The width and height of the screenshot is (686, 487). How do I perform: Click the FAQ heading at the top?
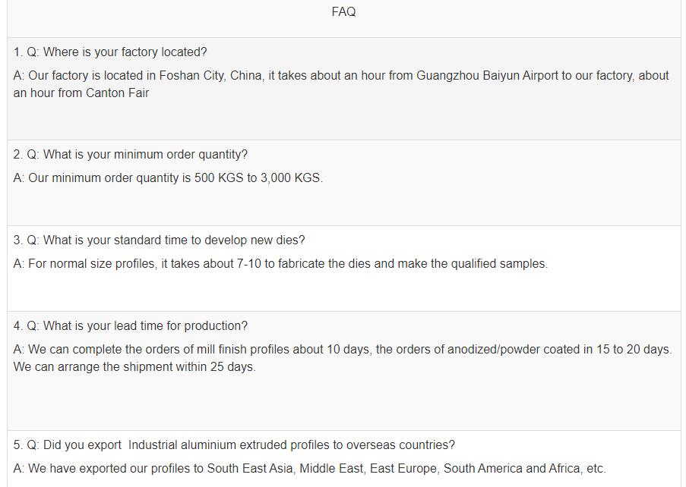tap(343, 12)
